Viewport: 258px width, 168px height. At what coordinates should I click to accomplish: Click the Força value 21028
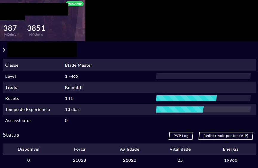(79, 160)
